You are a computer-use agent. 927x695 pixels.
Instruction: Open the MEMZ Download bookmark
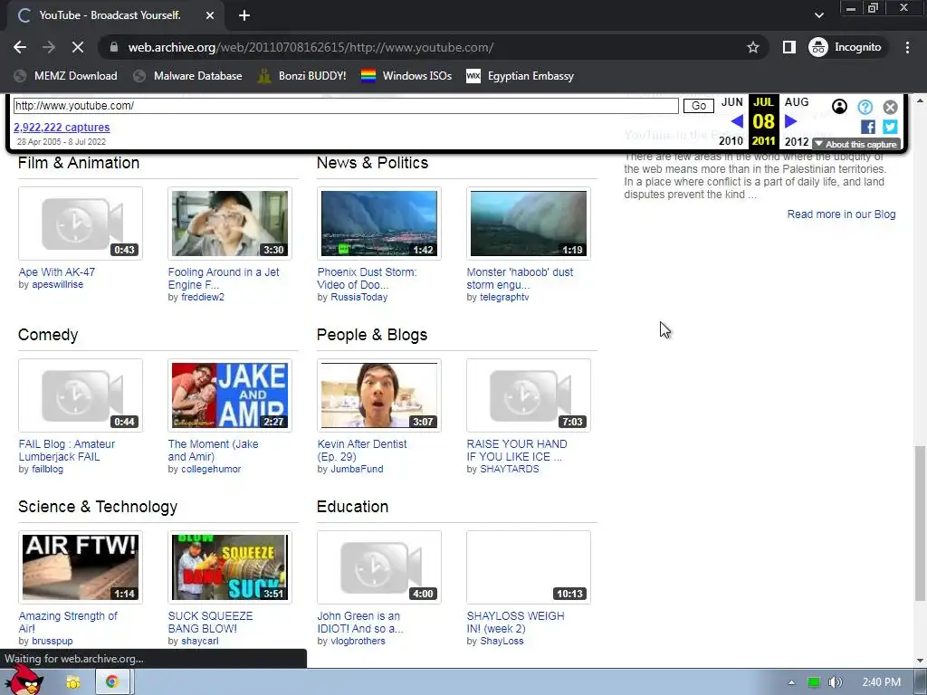(65, 76)
